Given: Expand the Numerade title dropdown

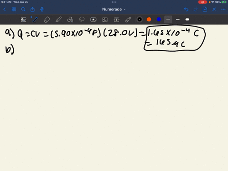Looking at the screenshot, I should click(114, 9).
